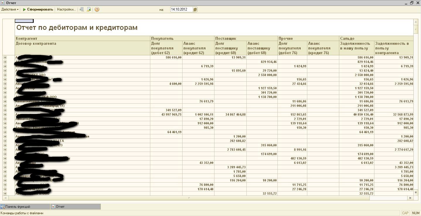The width and height of the screenshot is (421, 216).
Task: Click the save report settings icon
Action: click(89, 9)
